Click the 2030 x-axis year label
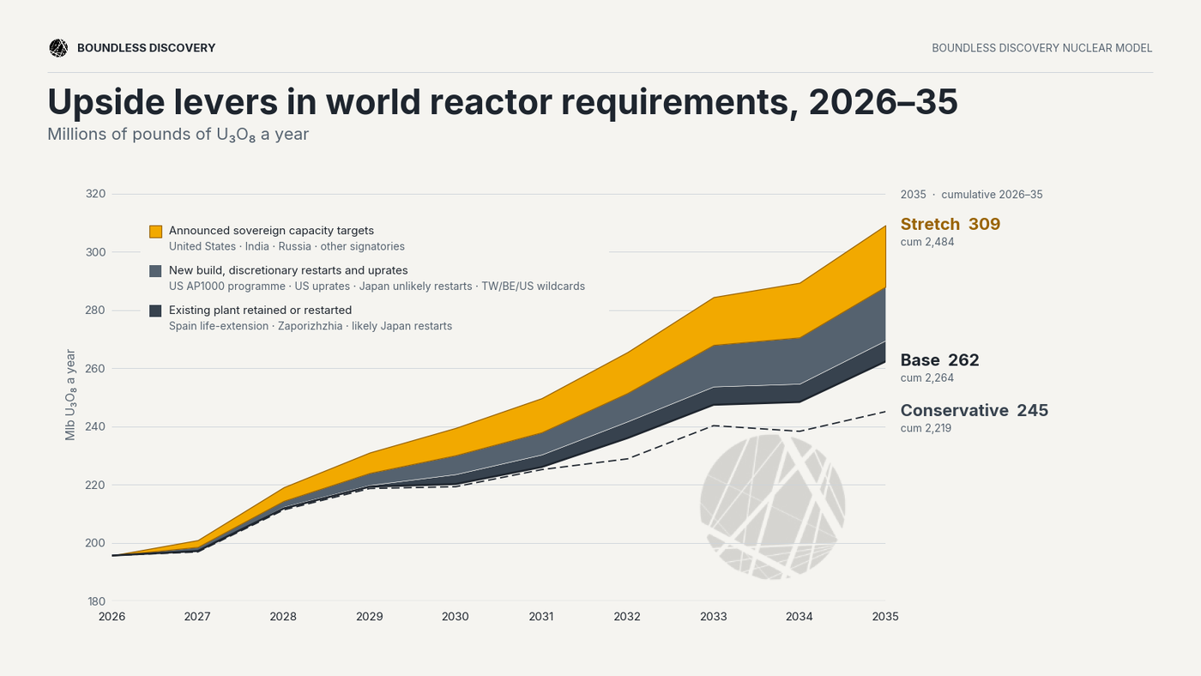Image resolution: width=1201 pixels, height=676 pixels. [456, 617]
